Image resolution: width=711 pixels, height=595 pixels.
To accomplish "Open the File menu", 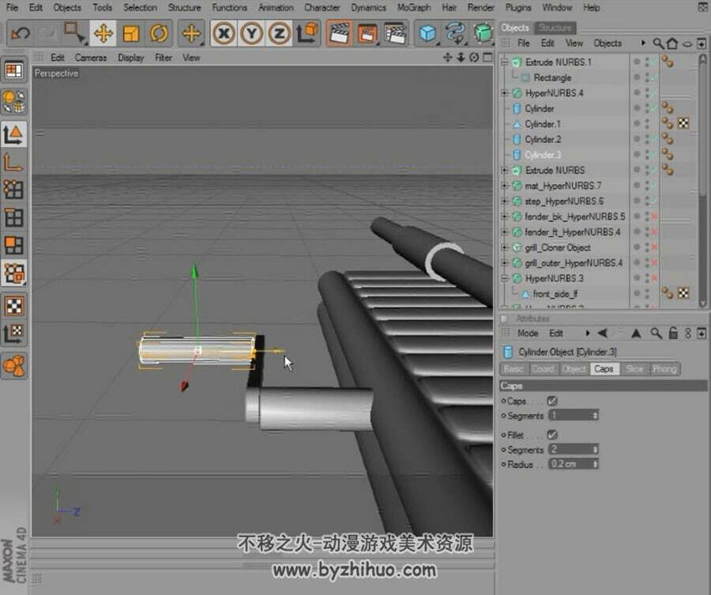I will coord(12,7).
